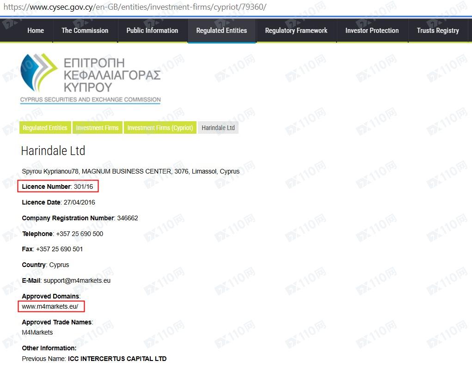This screenshot has height=373, width=472.
Task: Open the Home navigation menu item
Action: click(36, 31)
